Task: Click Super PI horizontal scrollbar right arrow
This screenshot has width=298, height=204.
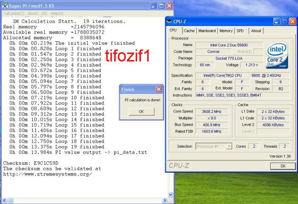Action: coord(165,201)
